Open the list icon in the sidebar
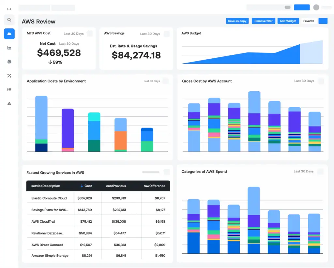334x268 pixels. coord(9,90)
